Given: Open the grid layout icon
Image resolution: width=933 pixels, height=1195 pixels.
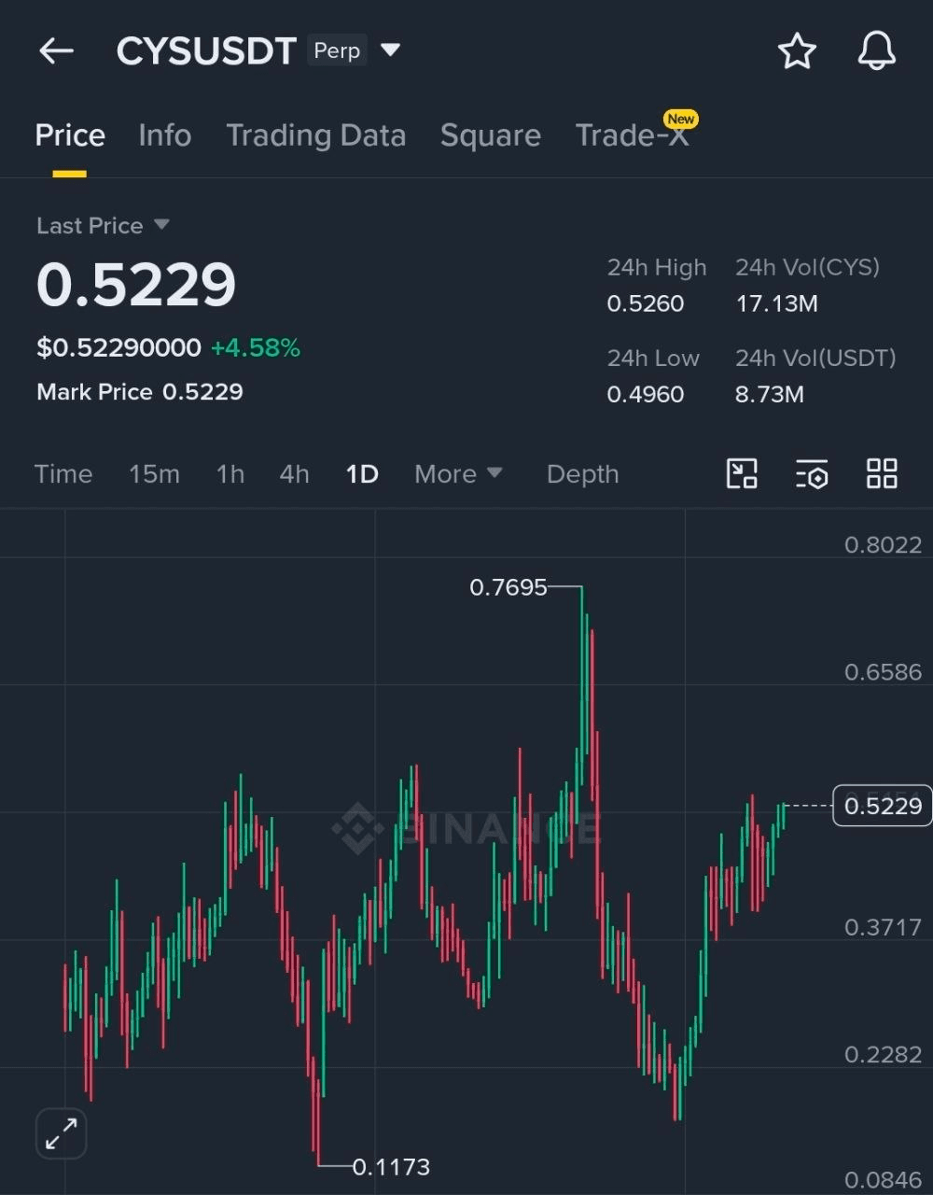Looking at the screenshot, I should [x=882, y=474].
